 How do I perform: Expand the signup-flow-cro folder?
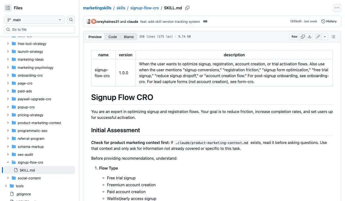click(8, 162)
